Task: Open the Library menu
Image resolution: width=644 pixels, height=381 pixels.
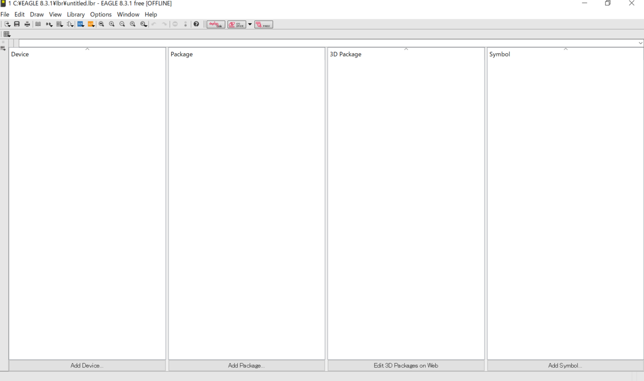Action: tap(76, 15)
